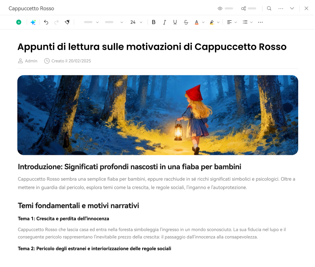Image resolution: width=315 pixels, height=267 pixels.
Task: Select the clear formatting brush icon
Action: point(67,22)
